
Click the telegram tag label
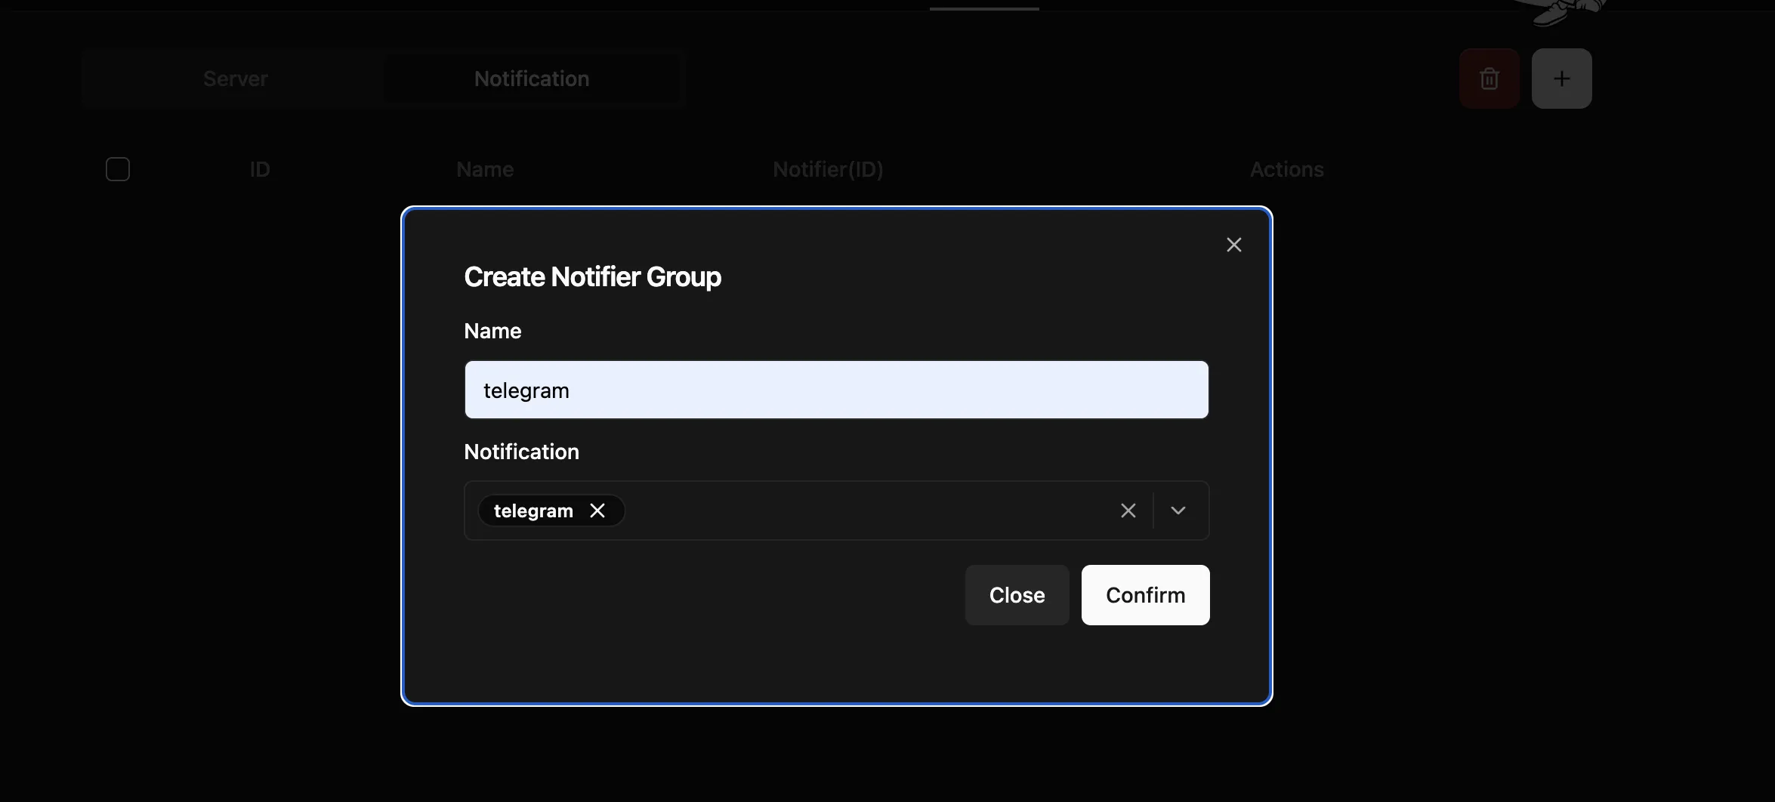click(x=533, y=511)
